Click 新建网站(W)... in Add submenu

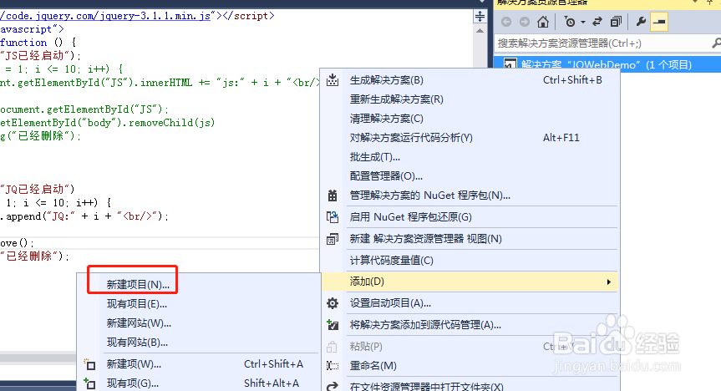(x=139, y=323)
